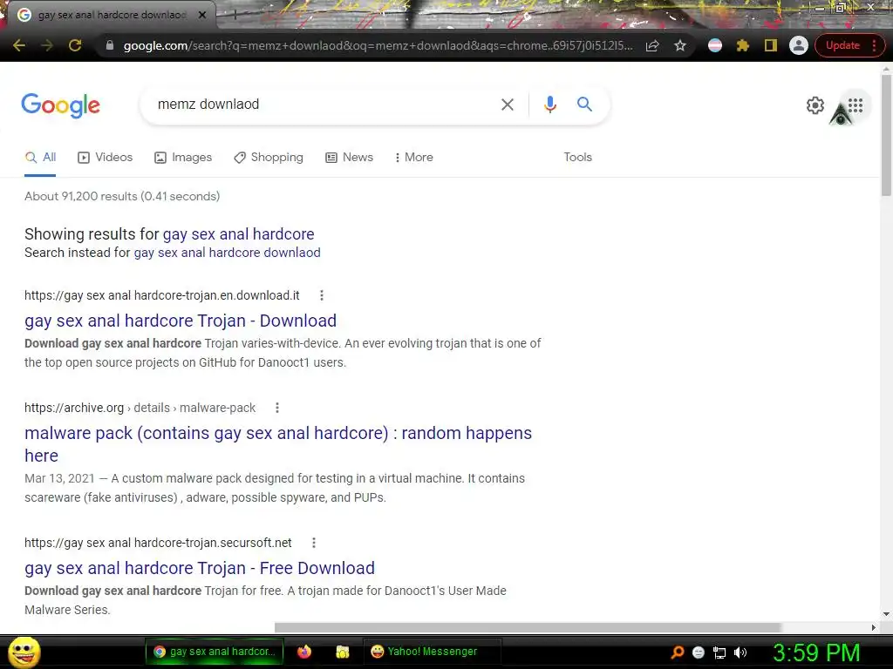893x669 pixels.
Task: Select the All results tab
Action: click(x=40, y=157)
